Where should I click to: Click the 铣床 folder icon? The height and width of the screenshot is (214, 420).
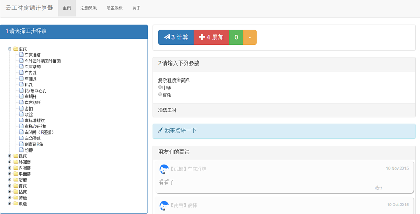pyautogui.click(x=16, y=156)
